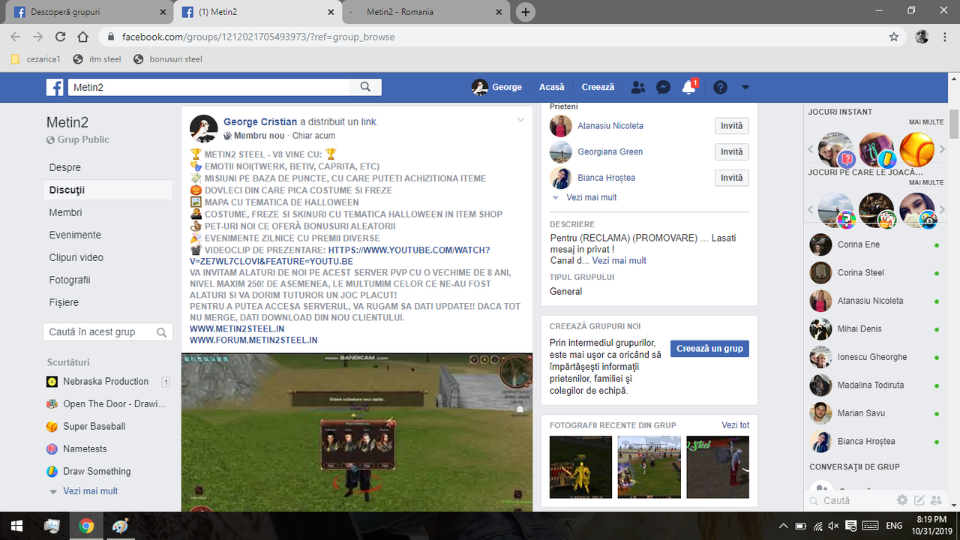Image resolution: width=960 pixels, height=540 pixels.
Task: Open the Membri section
Action: (65, 212)
